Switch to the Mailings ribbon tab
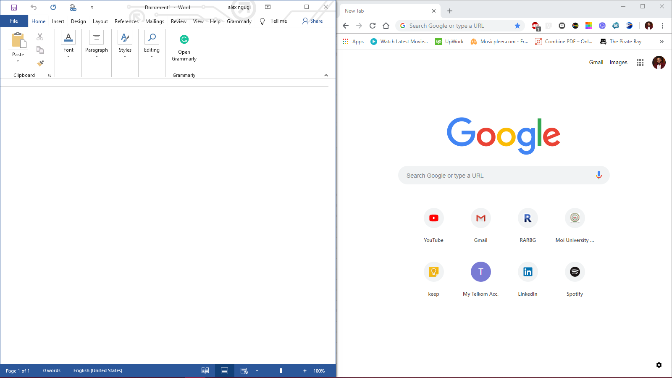Screen dimensions: 672x378 pyautogui.click(x=155, y=21)
